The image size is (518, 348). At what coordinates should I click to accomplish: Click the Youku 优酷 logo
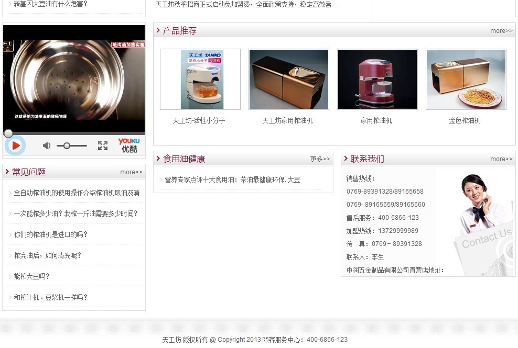pos(129,145)
